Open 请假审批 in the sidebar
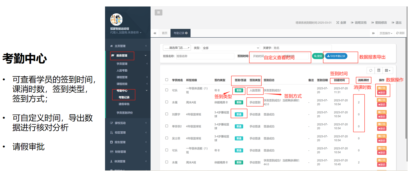Viewport: 414px width, 180px height. pyautogui.click(x=124, y=104)
